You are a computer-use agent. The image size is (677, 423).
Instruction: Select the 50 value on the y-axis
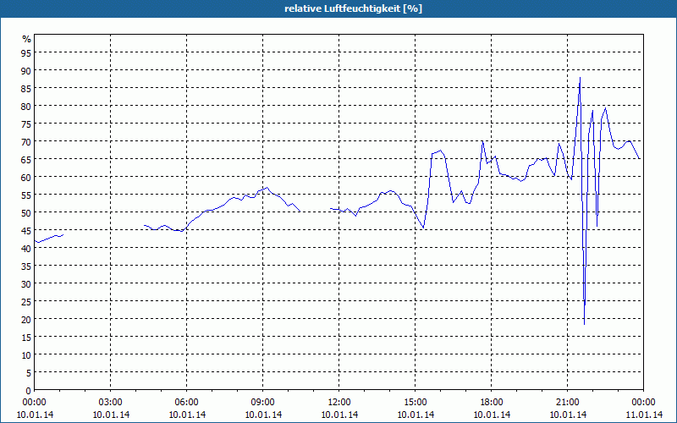[26, 212]
